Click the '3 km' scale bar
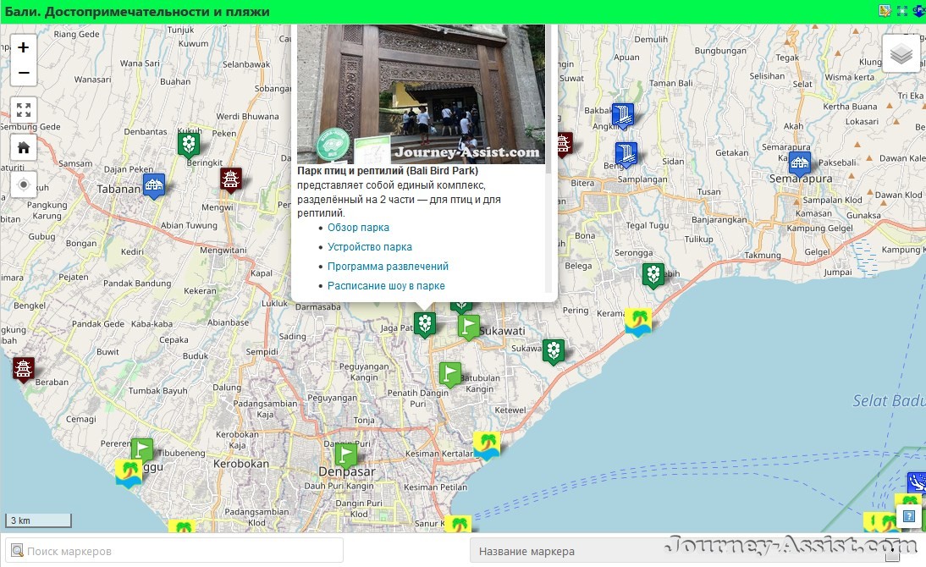The image size is (926, 567). coord(38,520)
